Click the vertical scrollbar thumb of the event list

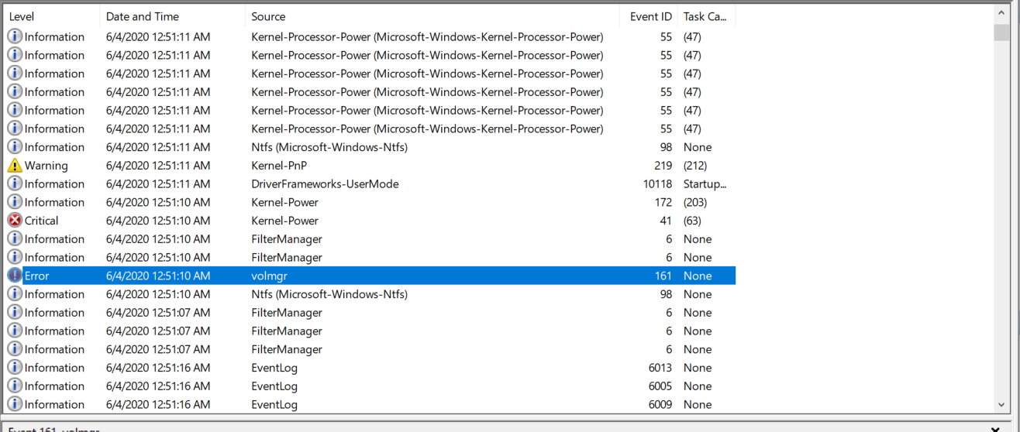coord(1001,31)
